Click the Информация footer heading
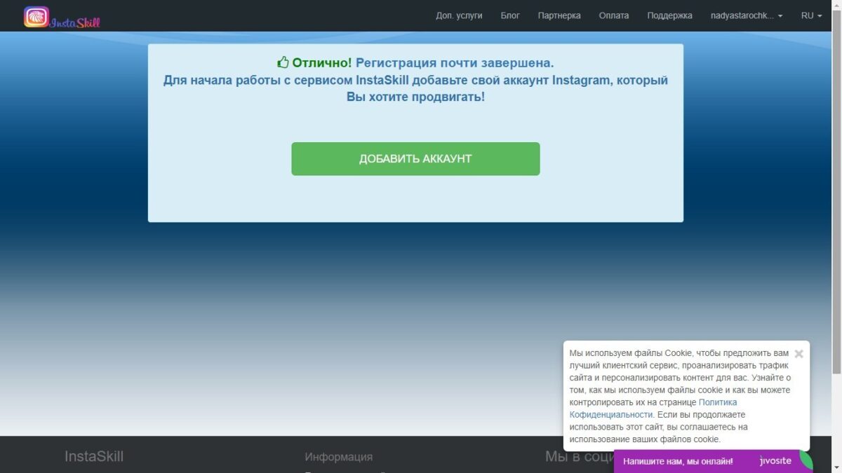The image size is (842, 473). pos(339,457)
